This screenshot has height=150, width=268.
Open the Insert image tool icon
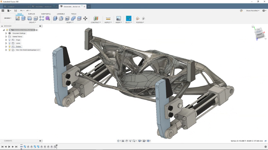point(118,18)
